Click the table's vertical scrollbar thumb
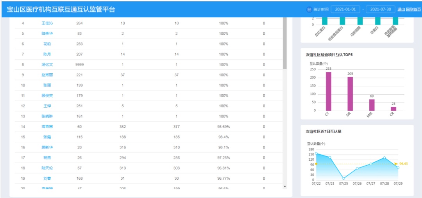Screen dimensions: 422x198 285,43
